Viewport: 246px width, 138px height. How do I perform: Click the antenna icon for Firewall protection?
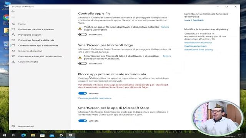13,40
